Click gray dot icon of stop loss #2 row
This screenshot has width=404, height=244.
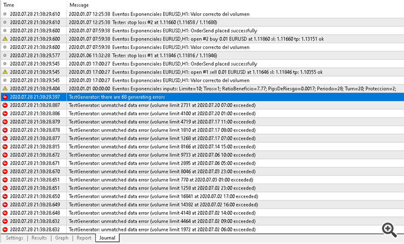pos(5,23)
